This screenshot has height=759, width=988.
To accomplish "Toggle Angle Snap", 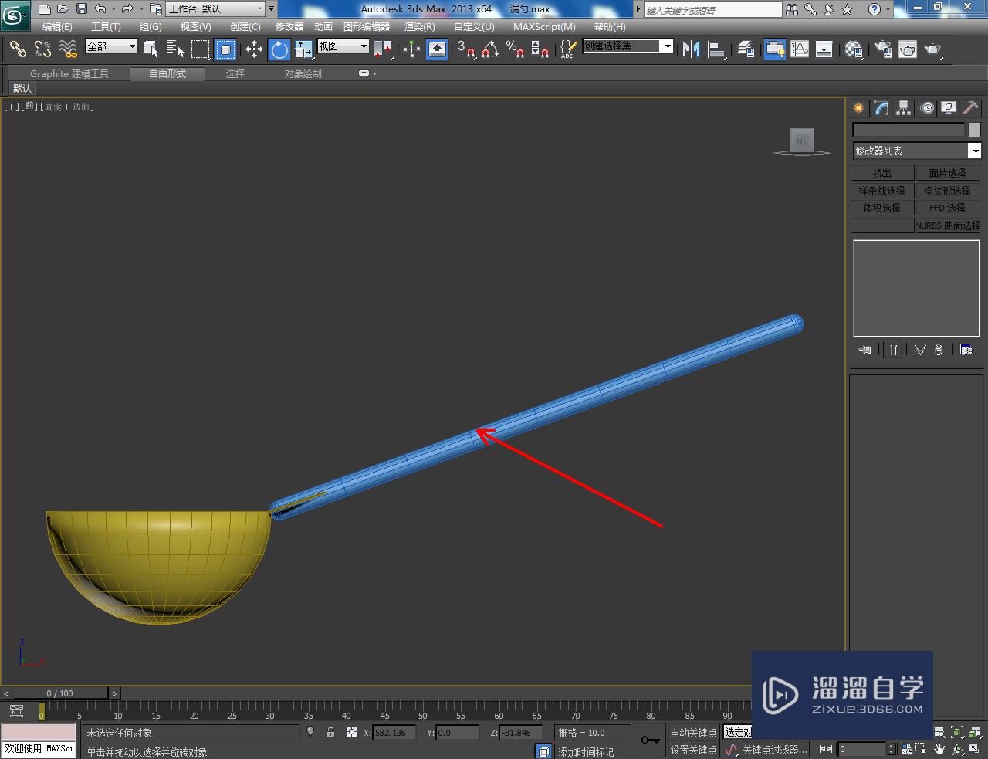I will (490, 49).
